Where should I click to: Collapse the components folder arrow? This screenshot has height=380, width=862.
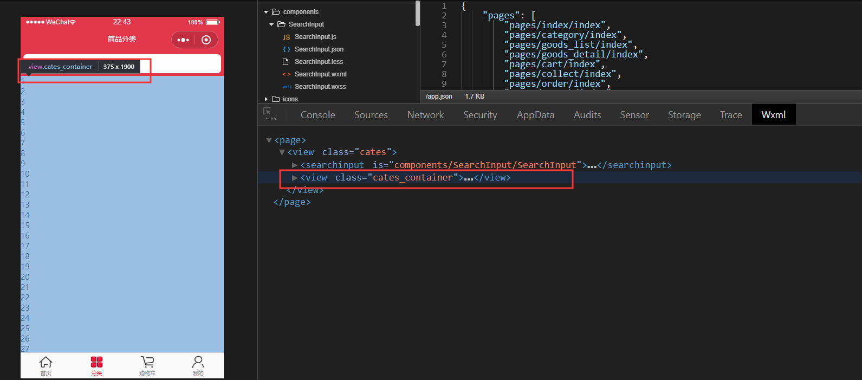coord(266,12)
